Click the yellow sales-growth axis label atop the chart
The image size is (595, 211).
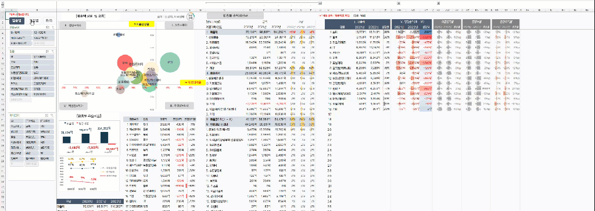142,24
